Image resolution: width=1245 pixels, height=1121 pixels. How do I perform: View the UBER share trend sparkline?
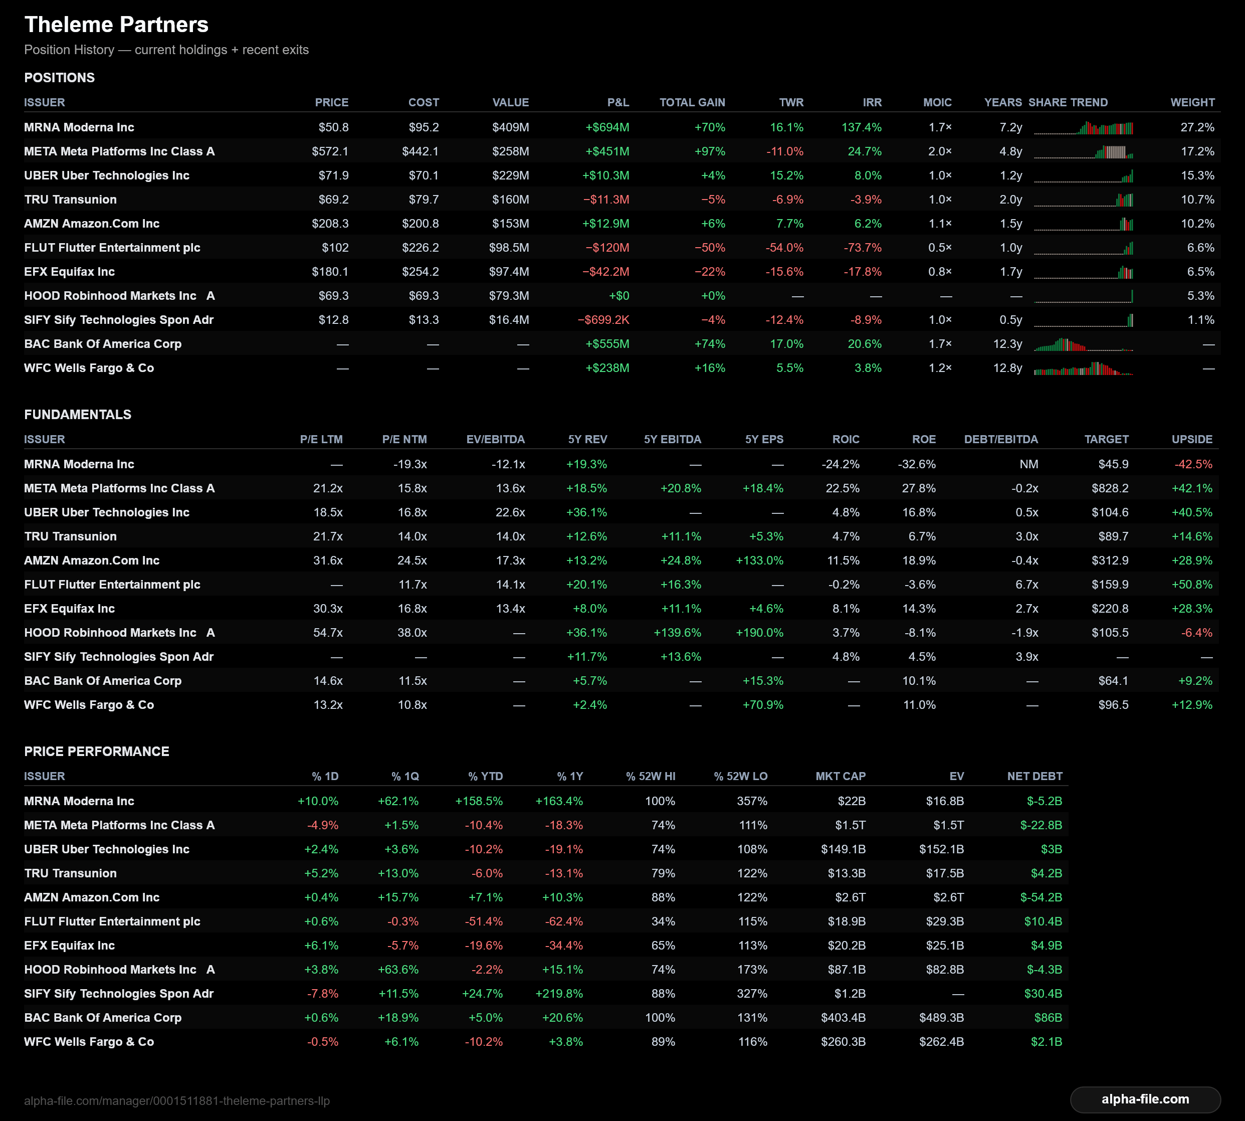(1083, 175)
